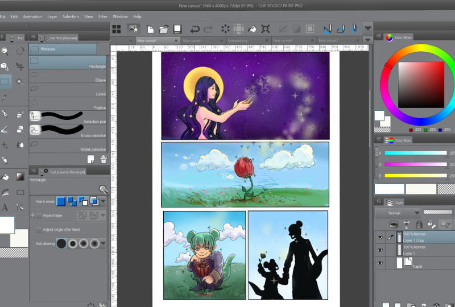Click the R cyan color slider
Image resolution: width=455 pixels, height=307 pixels.
tap(416, 153)
